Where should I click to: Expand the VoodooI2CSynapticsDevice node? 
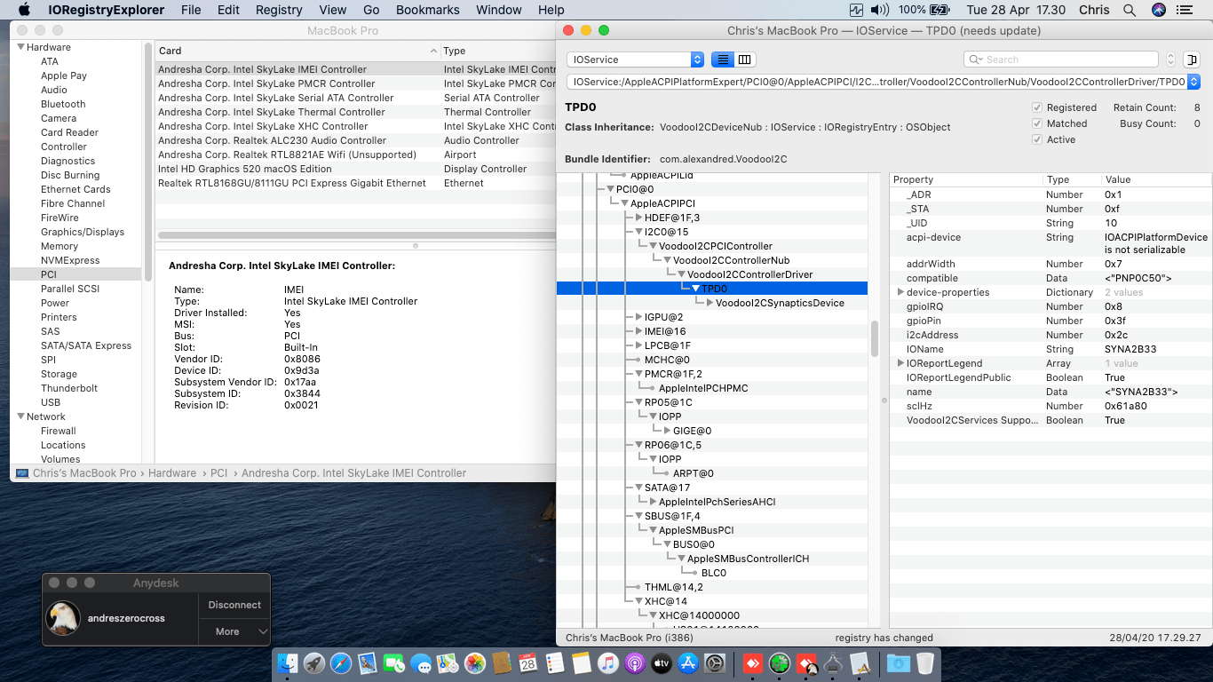[x=710, y=303]
